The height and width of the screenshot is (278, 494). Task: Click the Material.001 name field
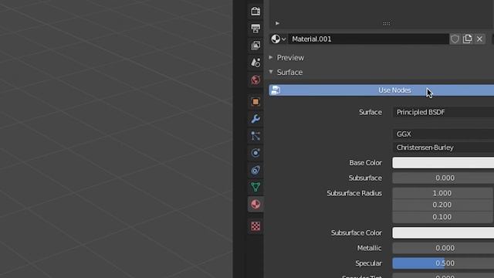[368, 39]
